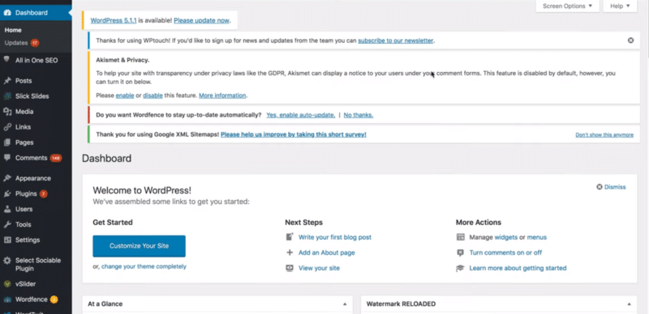Collapse the Watermark RELOADED widget
Screen dimensions: 649x314
pos(629,304)
